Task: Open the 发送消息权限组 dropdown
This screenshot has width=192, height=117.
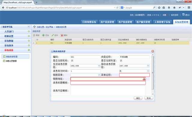Action: pyautogui.click(x=99, y=66)
